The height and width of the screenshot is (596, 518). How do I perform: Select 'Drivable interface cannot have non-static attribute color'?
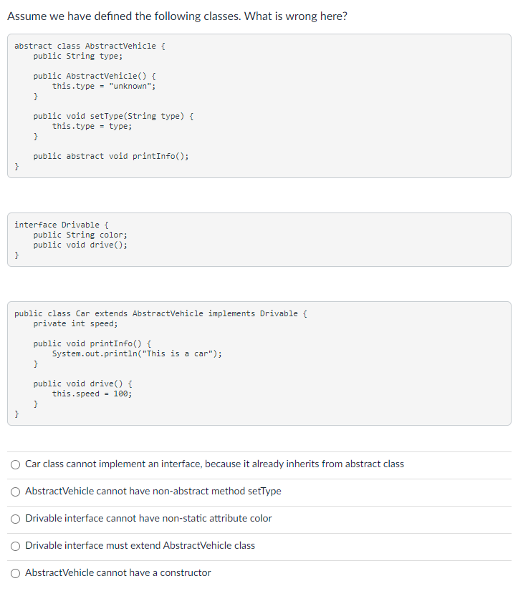click(x=15, y=519)
